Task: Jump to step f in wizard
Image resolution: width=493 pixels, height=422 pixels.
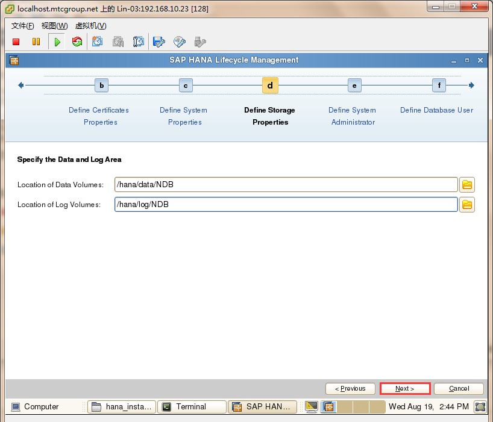Action: 439,85
